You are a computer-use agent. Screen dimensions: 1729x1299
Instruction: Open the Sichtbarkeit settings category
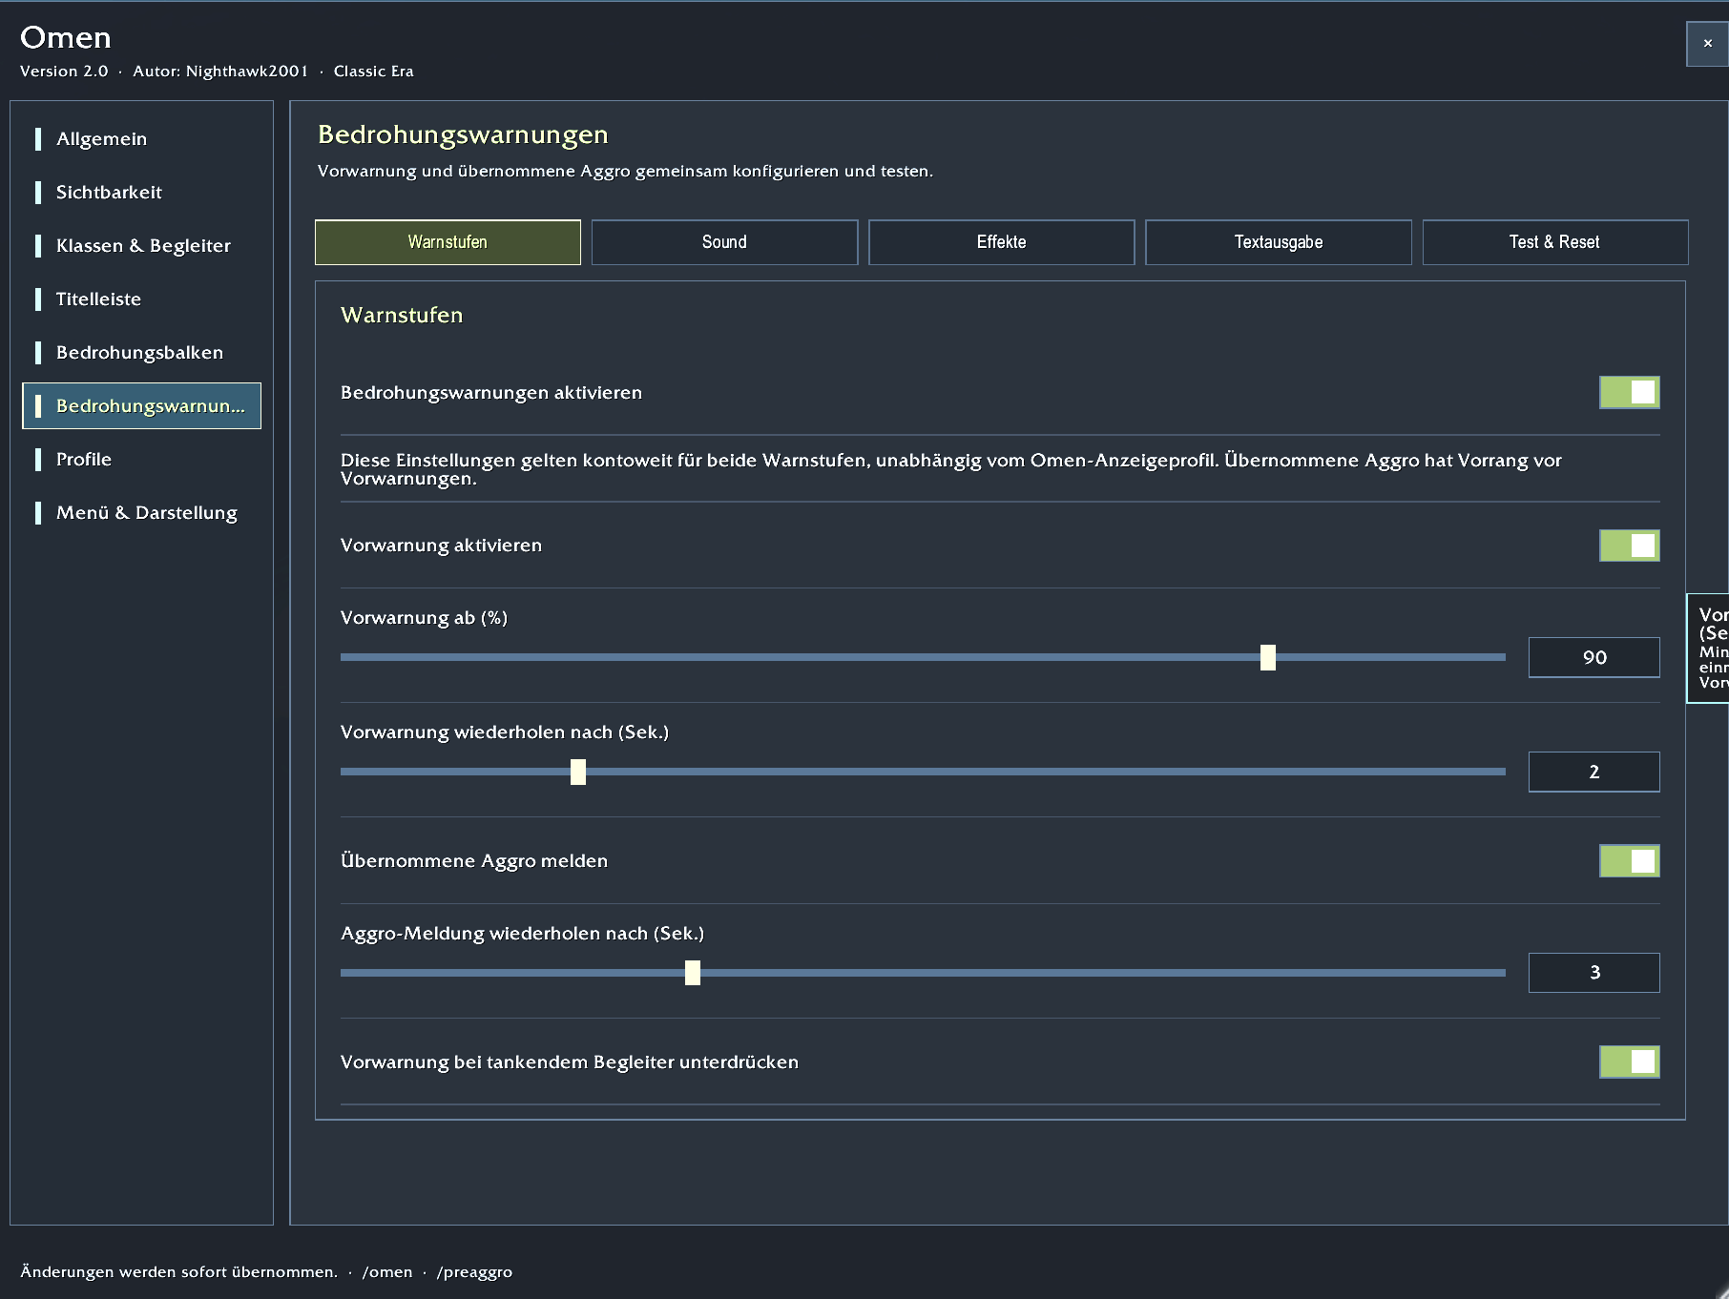pyautogui.click(x=141, y=193)
